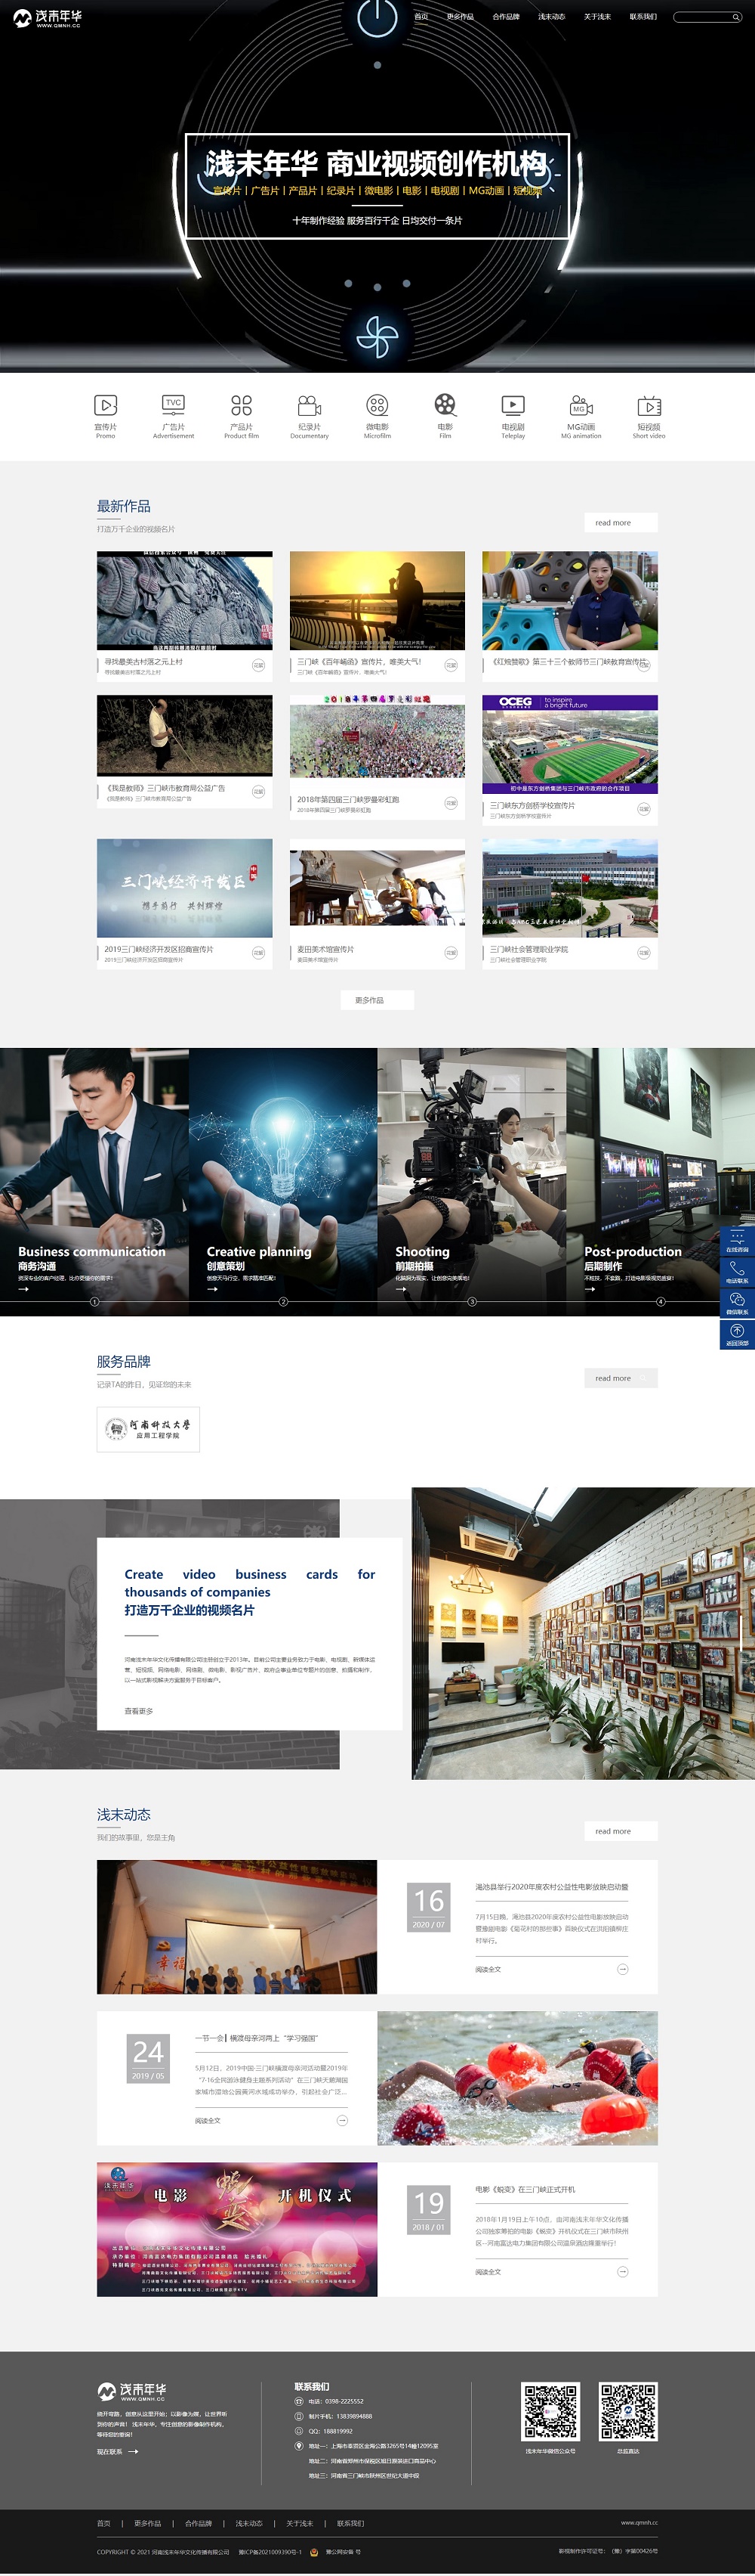
Task: Click the 浅末年华微信公众号 QR code
Action: 550,2412
